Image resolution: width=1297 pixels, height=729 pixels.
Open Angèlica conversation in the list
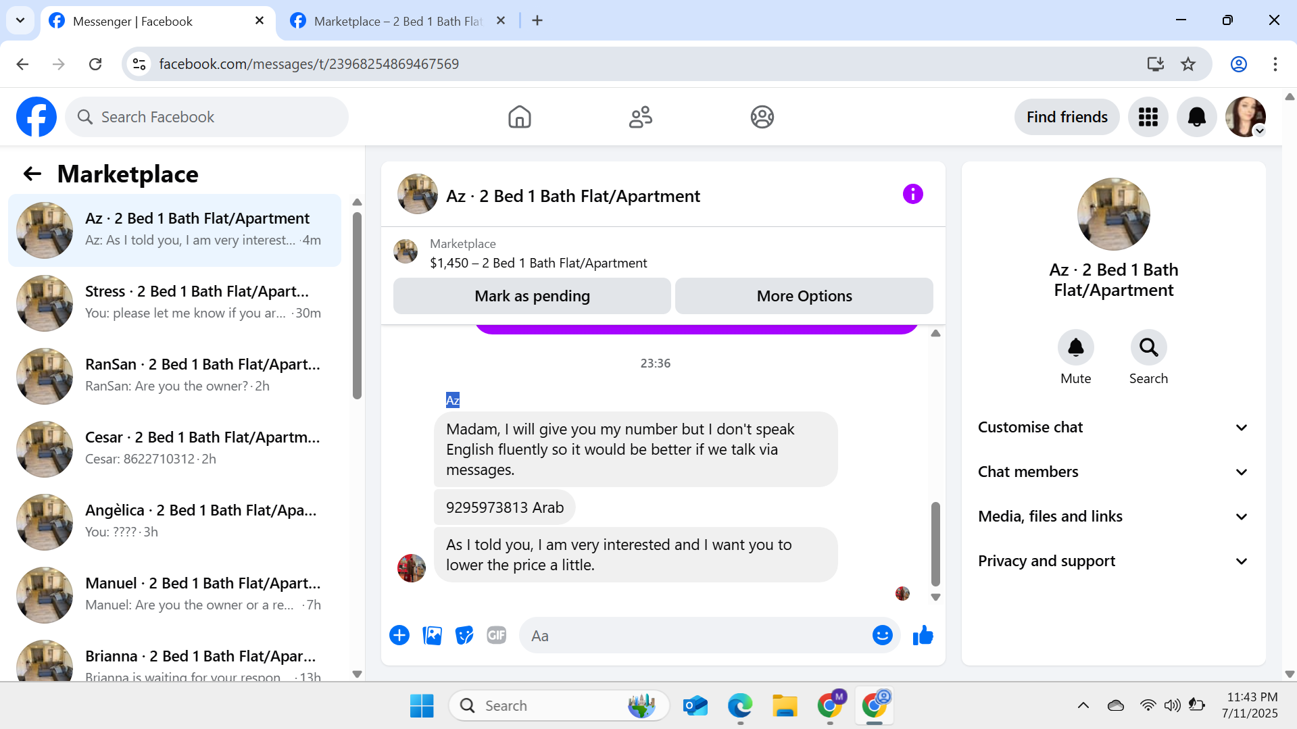click(175, 522)
